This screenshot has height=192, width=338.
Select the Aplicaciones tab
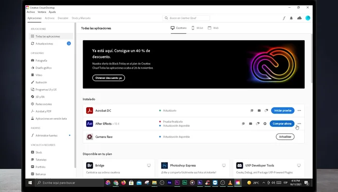pyautogui.click(x=34, y=18)
